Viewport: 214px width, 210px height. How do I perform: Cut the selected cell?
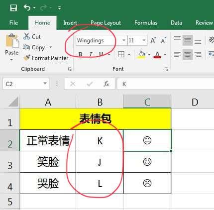point(32,36)
